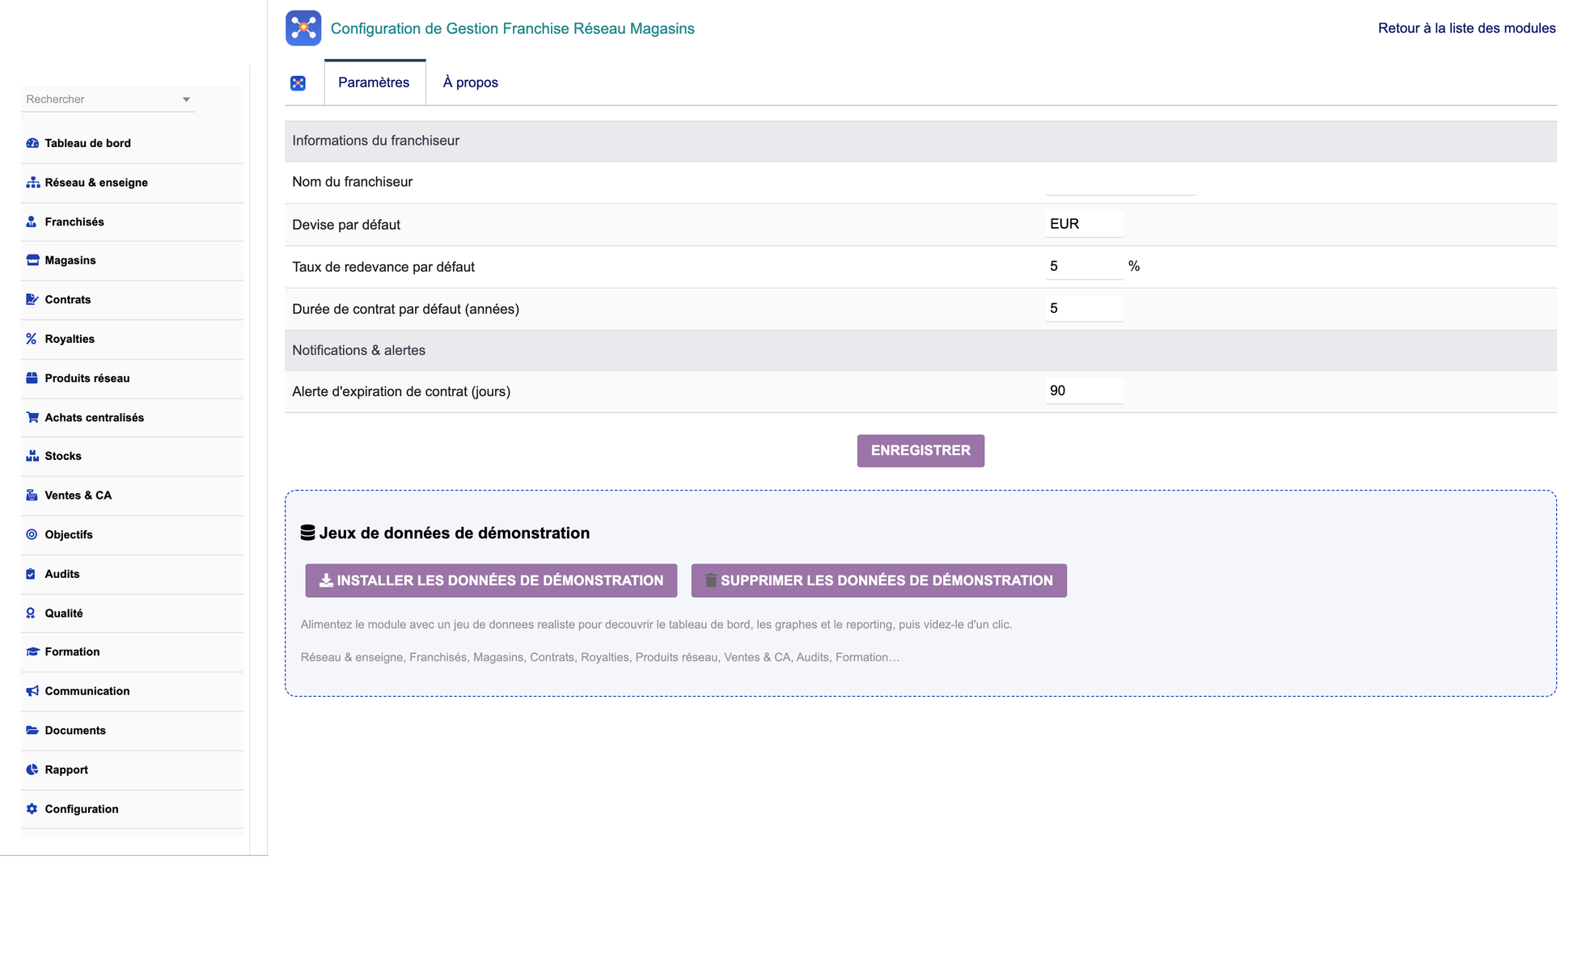
Task: Click the database icon beside Jeux de données
Action: coord(307,533)
